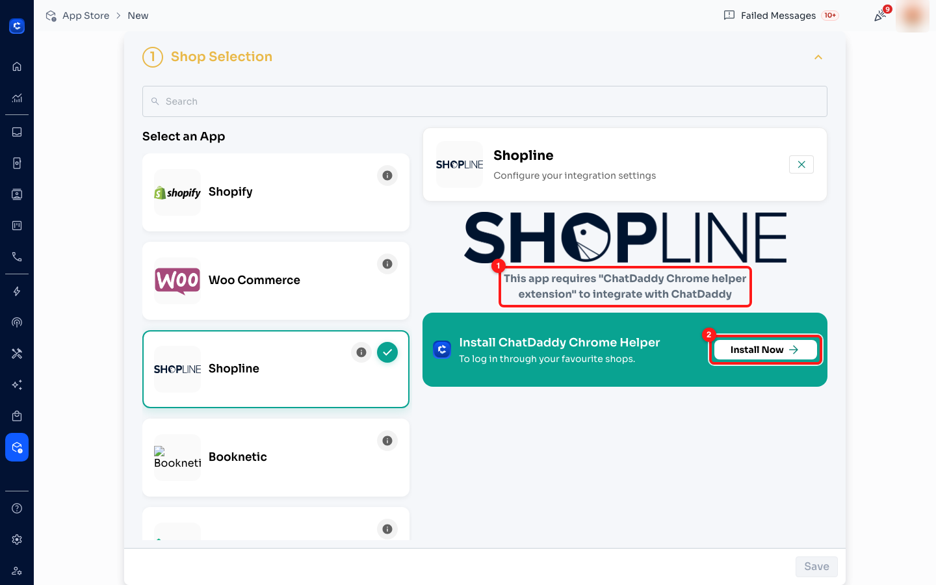
Task: Click Install Now button
Action: (x=765, y=350)
